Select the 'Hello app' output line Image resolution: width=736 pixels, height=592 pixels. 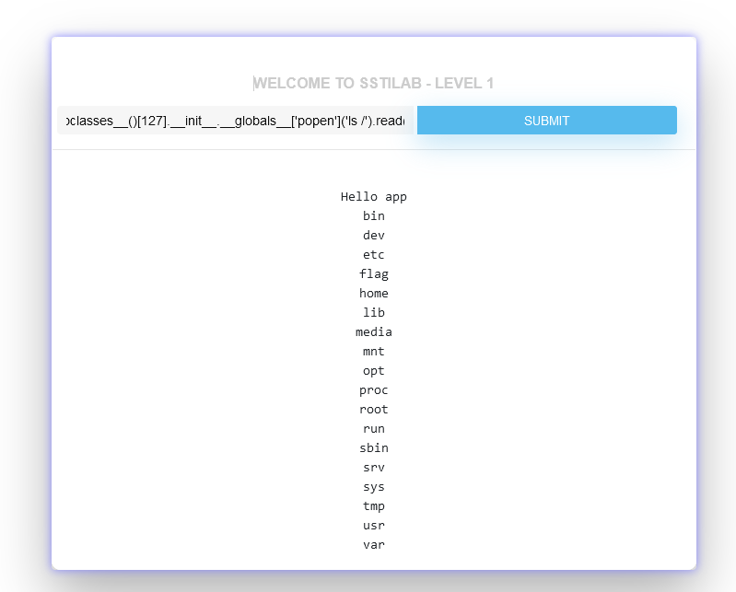coord(374,196)
